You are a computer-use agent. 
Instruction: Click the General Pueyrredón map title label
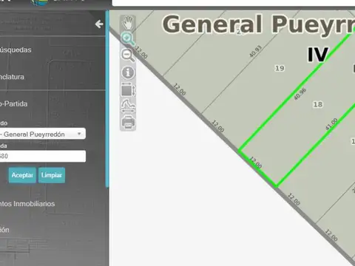pyautogui.click(x=258, y=24)
